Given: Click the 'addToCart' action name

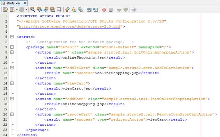Looking at the screenshot, I should (x=78, y=68).
